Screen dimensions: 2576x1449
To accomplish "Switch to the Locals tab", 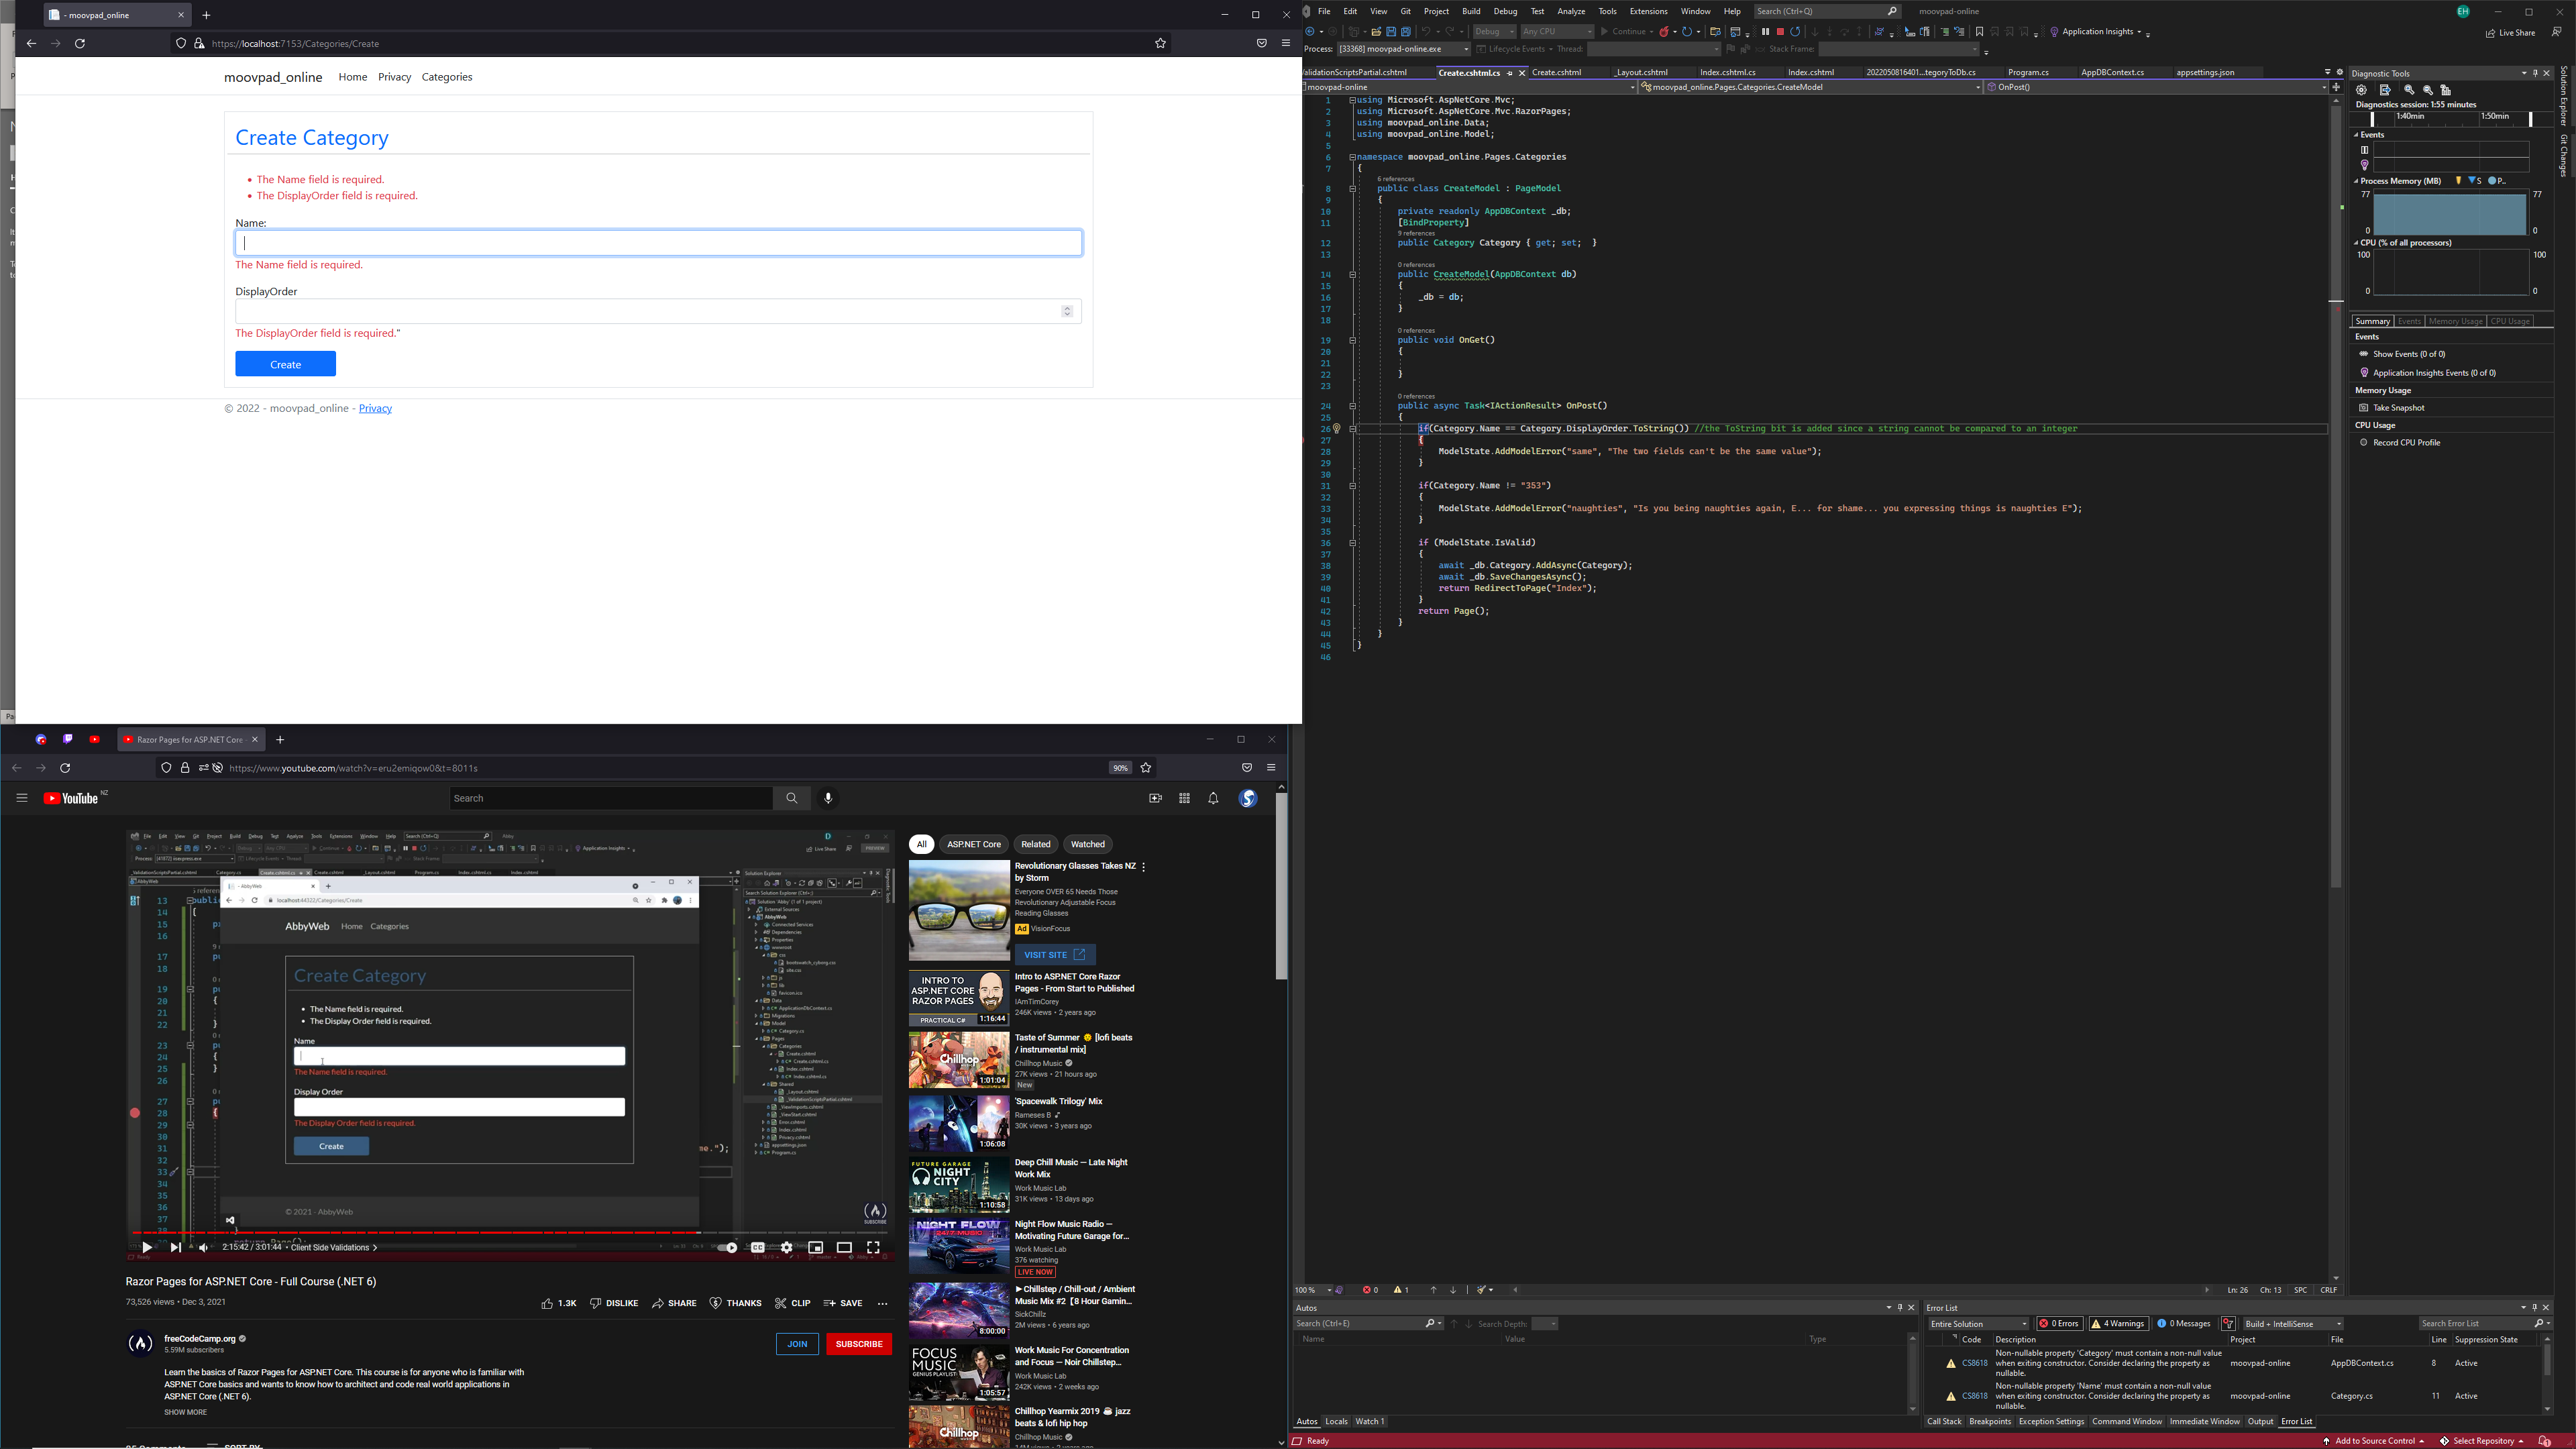I will pos(1336,1422).
